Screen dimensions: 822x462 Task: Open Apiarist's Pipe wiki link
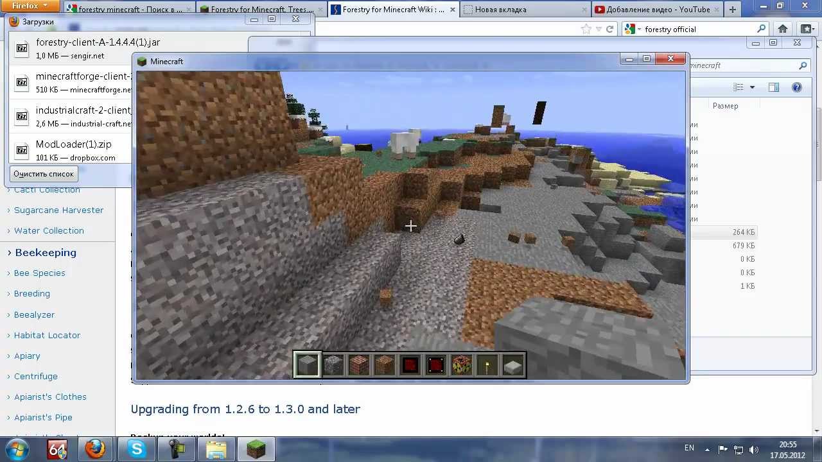(x=43, y=417)
